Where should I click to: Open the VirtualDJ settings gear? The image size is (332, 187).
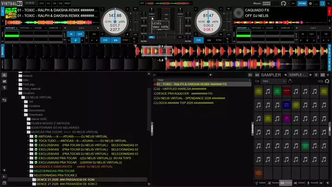(310, 3)
